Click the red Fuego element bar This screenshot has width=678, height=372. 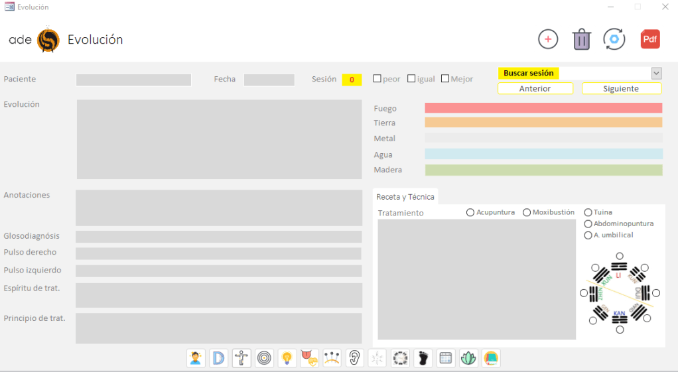coord(543,108)
